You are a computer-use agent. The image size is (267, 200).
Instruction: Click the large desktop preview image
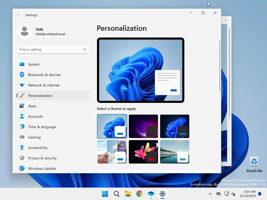141,70
